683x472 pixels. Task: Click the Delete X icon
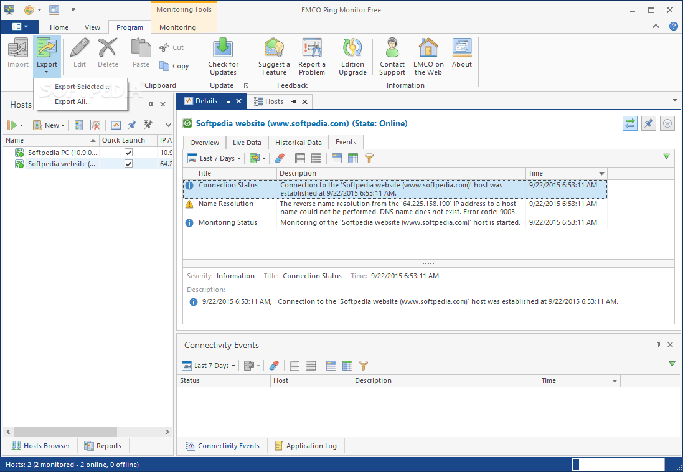click(108, 48)
